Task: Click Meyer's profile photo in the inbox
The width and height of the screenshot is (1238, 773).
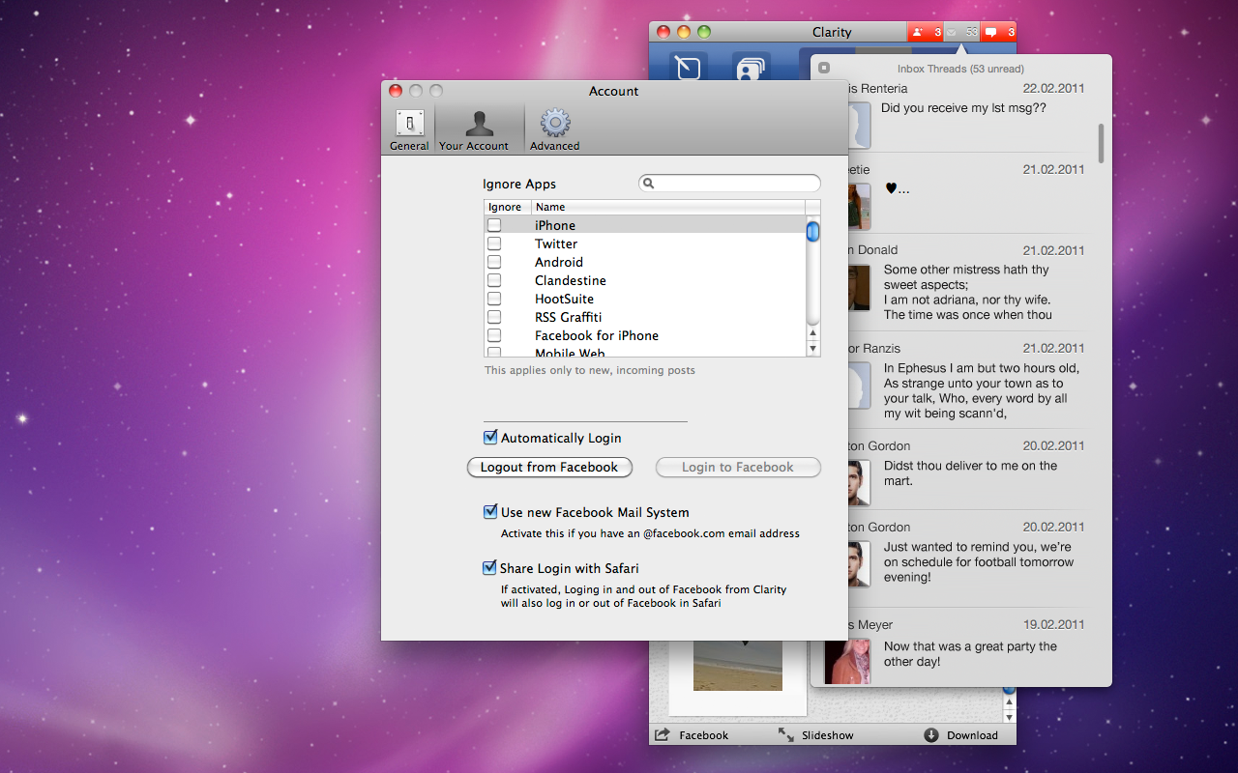Action: tap(847, 661)
